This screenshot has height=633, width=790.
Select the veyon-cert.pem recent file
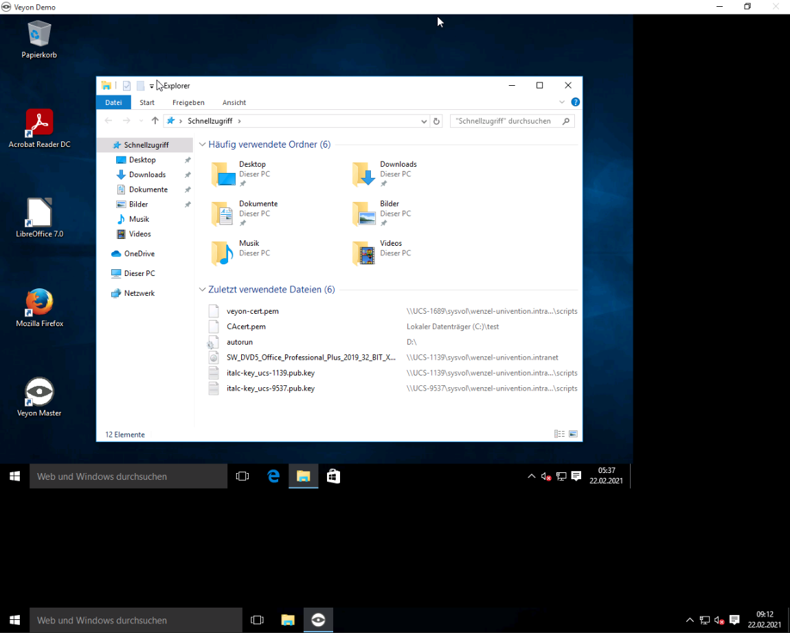[x=253, y=311]
